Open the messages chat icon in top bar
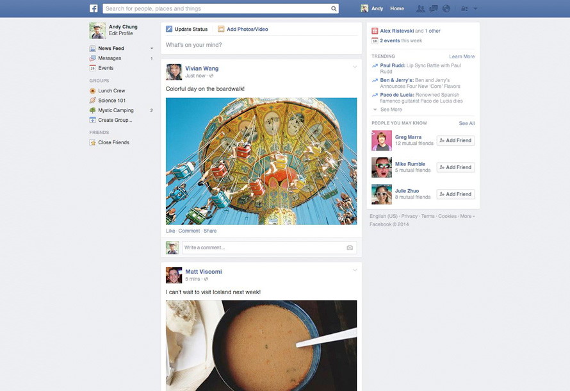Screen dimensions: 570x391 (434, 9)
